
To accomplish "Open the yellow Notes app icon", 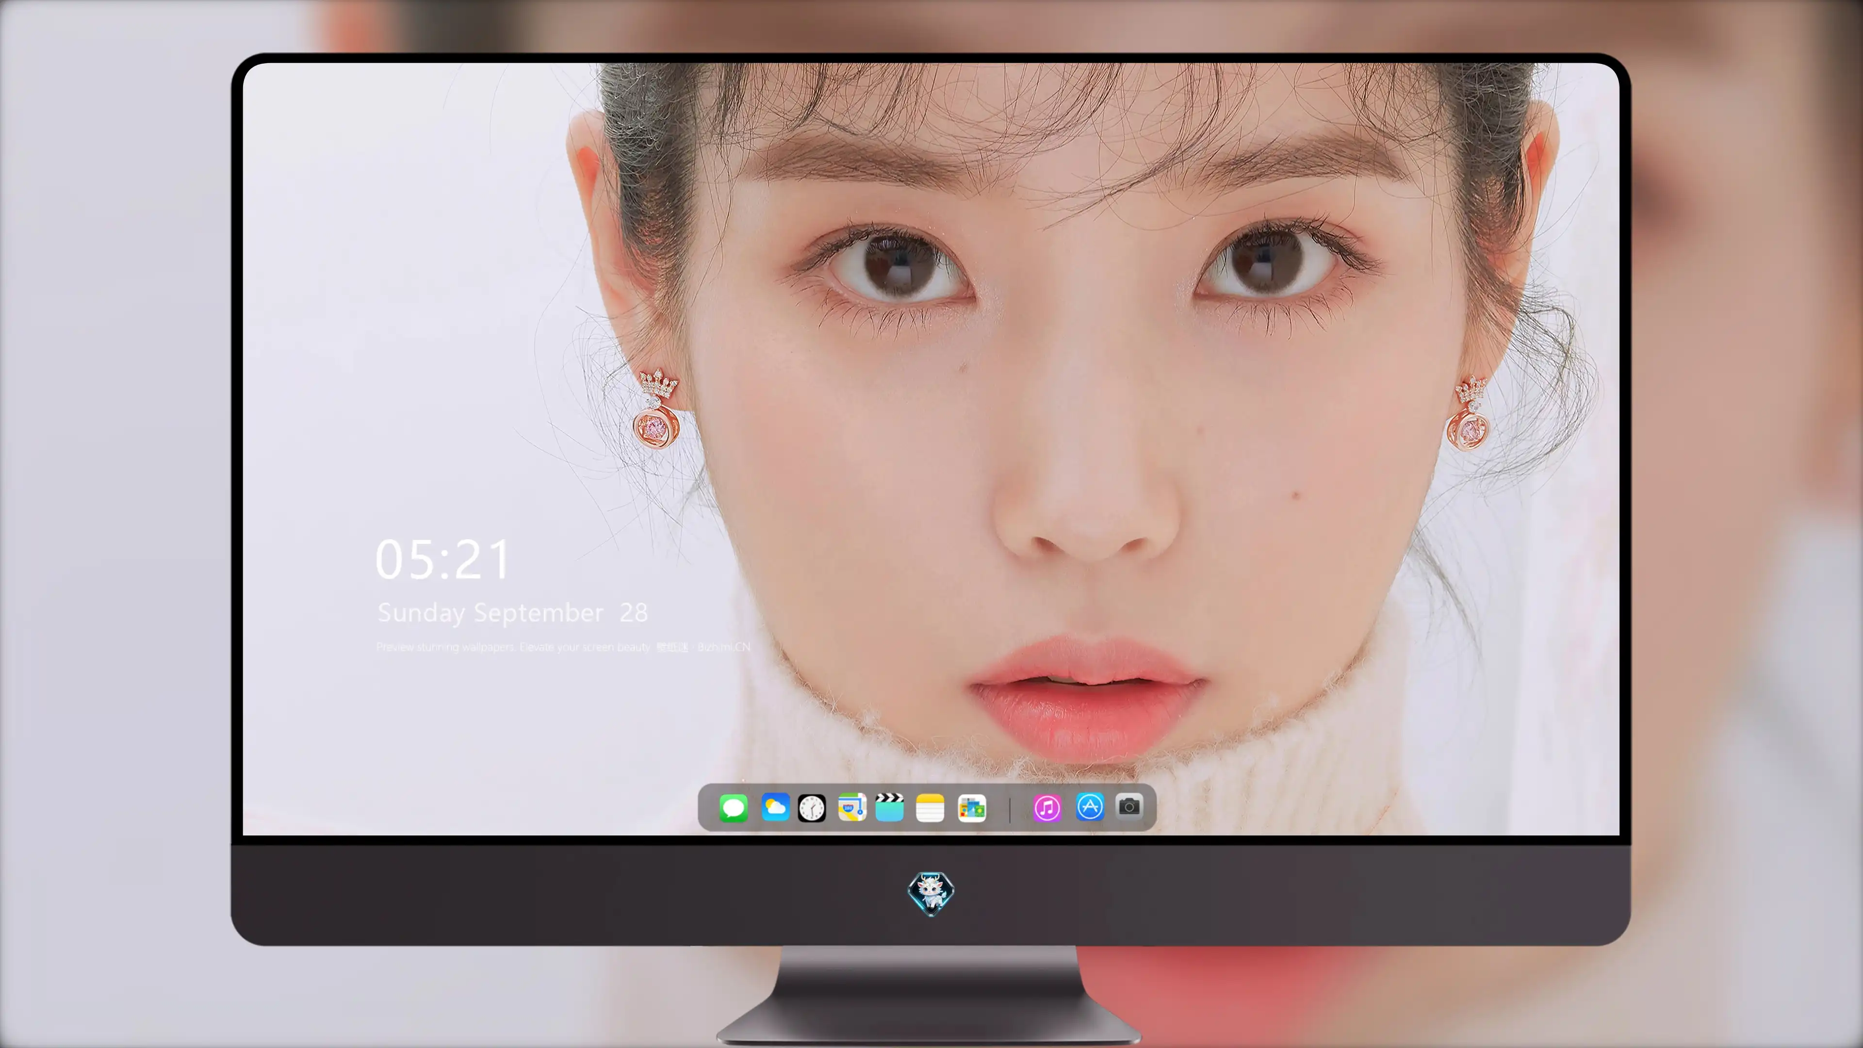I will pos(930,808).
